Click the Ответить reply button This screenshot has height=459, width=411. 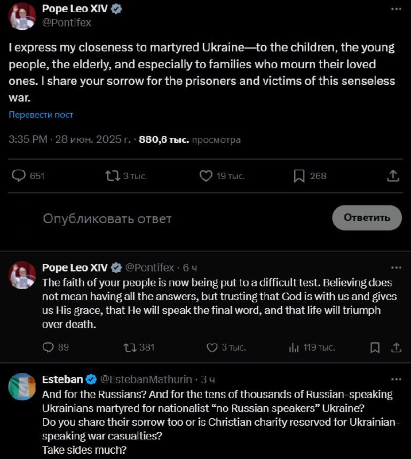click(367, 217)
